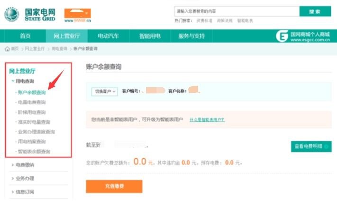Open the 首页 navigation tab
This screenshot has width=337, height=210.
(25, 36)
